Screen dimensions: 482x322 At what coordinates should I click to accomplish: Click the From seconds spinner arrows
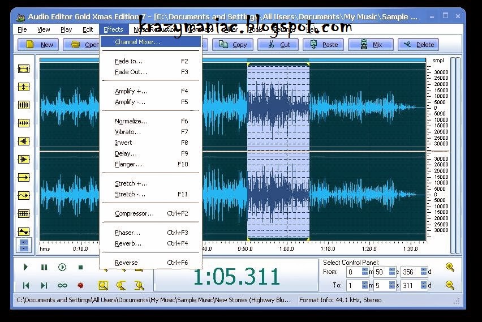(392, 272)
